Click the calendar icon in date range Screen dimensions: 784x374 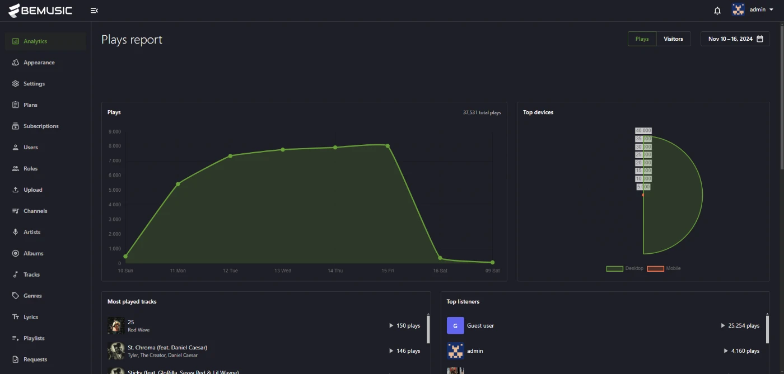(x=760, y=39)
